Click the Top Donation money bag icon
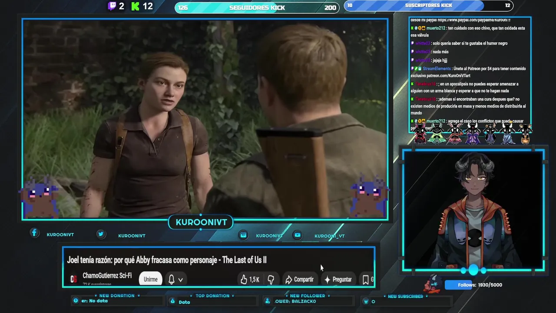Viewport: 556px width, 313px height. 172,301
